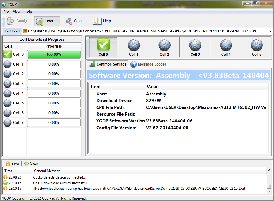Switch to the Common Settings tab
The width and height of the screenshot is (274, 201).
point(108,64)
